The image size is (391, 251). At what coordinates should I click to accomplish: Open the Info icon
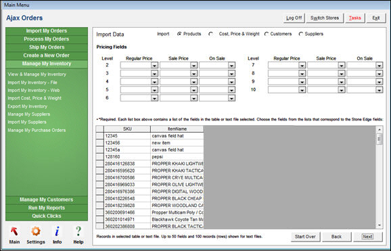tap(57, 231)
